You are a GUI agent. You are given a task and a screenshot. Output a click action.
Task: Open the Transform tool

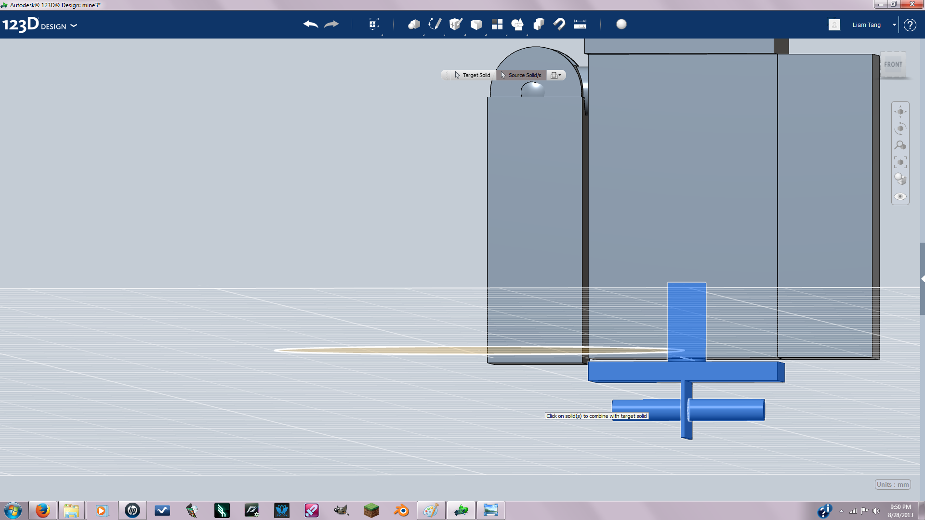[373, 25]
